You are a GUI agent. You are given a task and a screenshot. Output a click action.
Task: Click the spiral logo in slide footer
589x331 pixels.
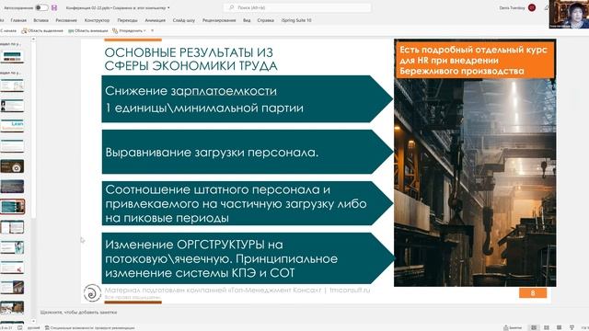pyautogui.click(x=92, y=292)
